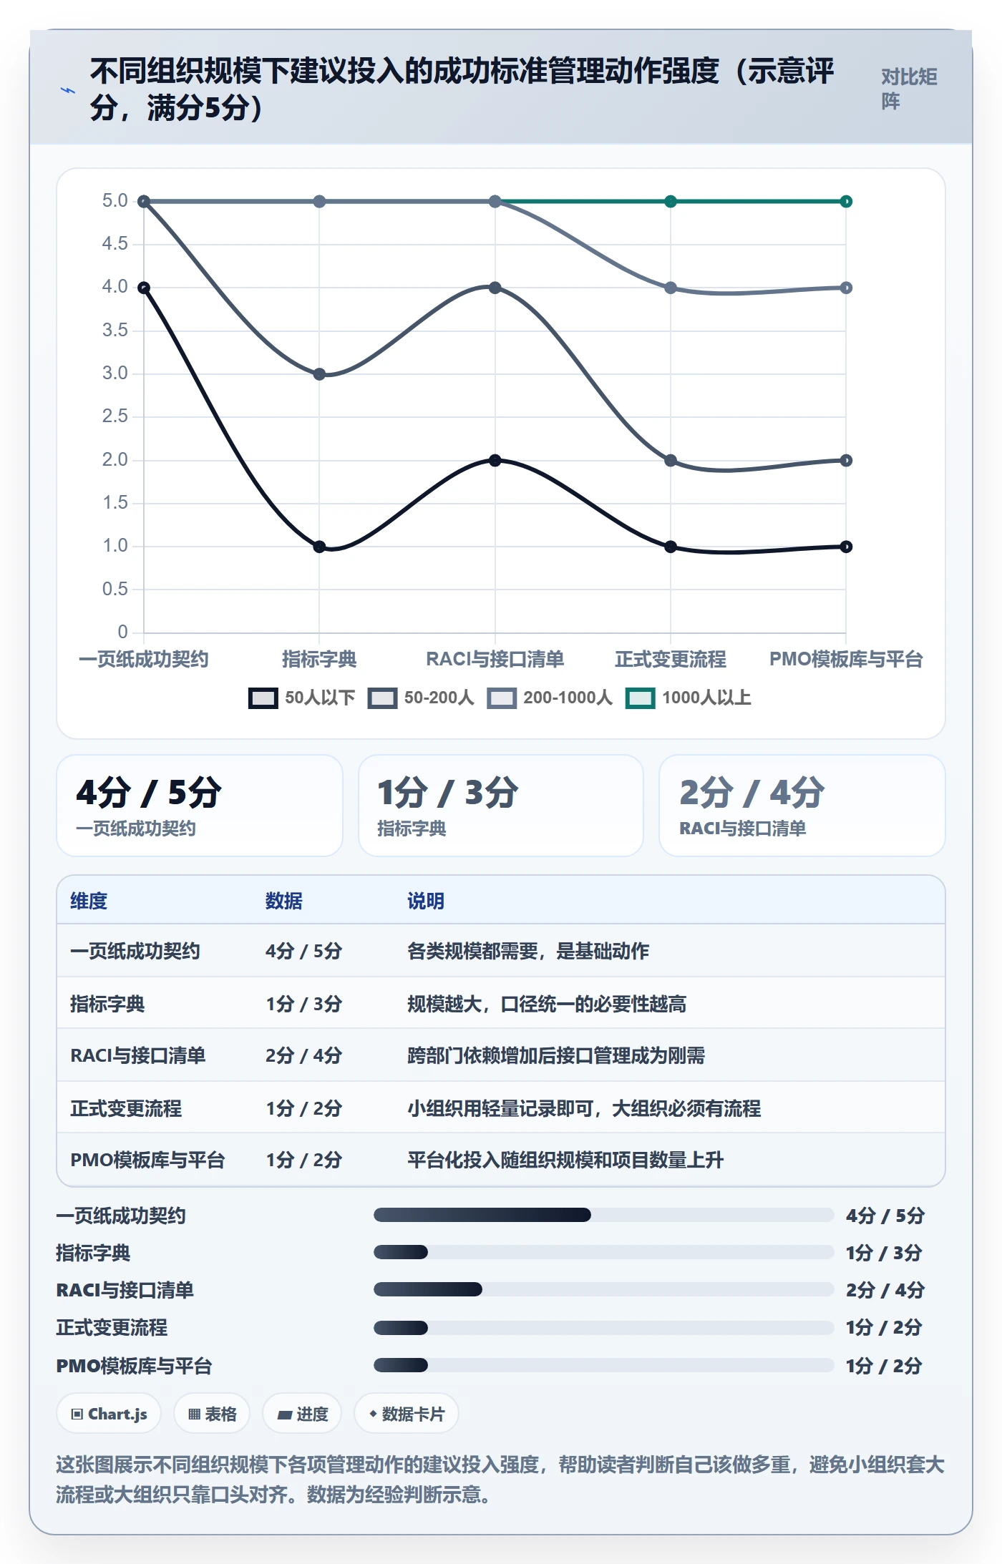Click the 50人以下 data point at RACI与接口清单
Screen dimensions: 1002x1564
click(495, 460)
